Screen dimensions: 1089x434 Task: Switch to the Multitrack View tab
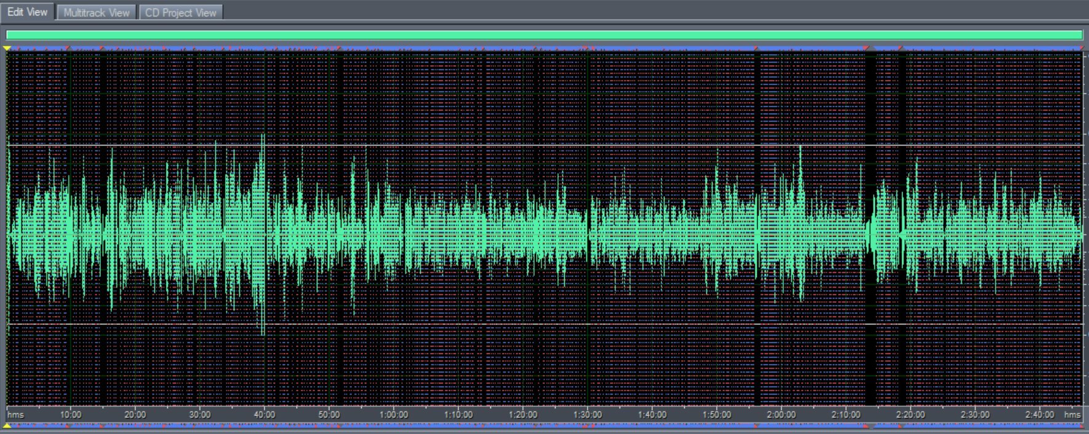96,12
